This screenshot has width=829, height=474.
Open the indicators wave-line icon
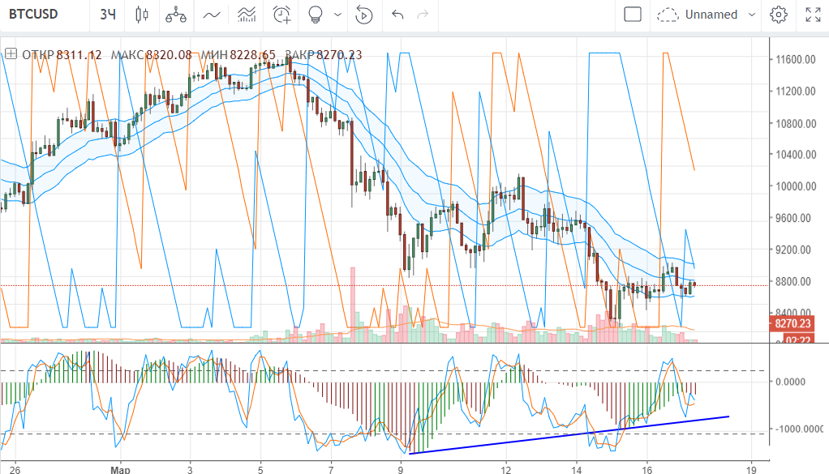(x=212, y=15)
